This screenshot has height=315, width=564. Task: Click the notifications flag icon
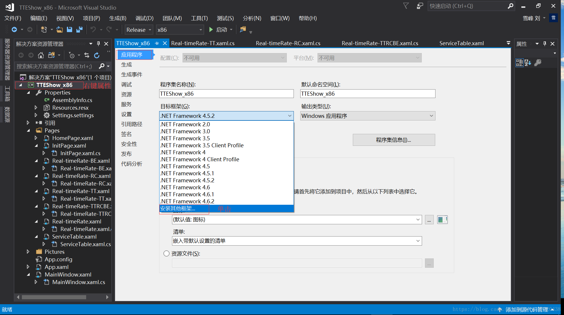click(x=406, y=6)
